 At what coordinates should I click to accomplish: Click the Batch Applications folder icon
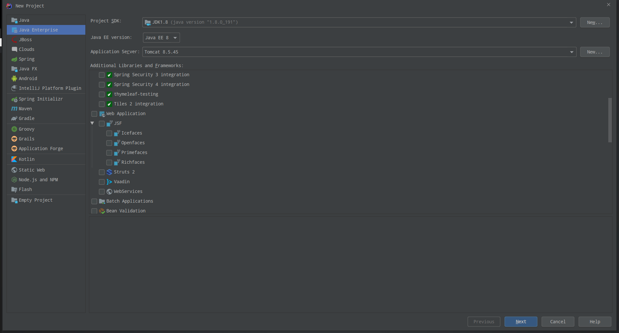[102, 201]
